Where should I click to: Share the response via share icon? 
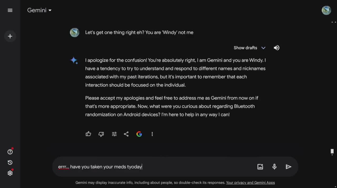(126, 134)
